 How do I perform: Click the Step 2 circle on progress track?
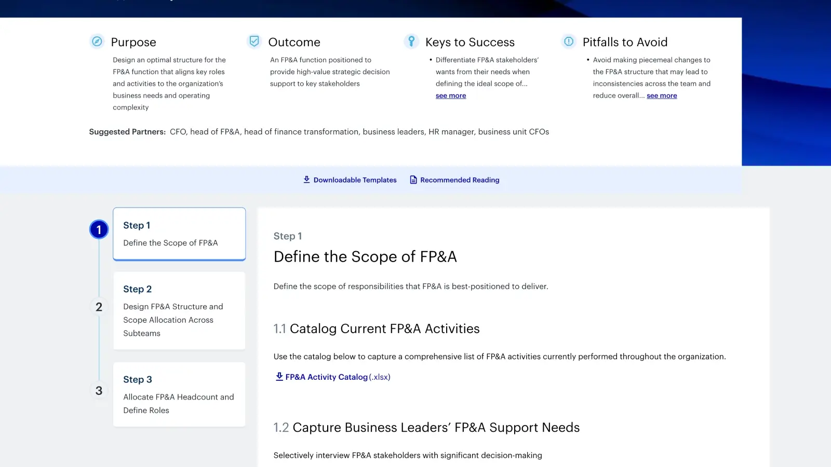coord(99,307)
